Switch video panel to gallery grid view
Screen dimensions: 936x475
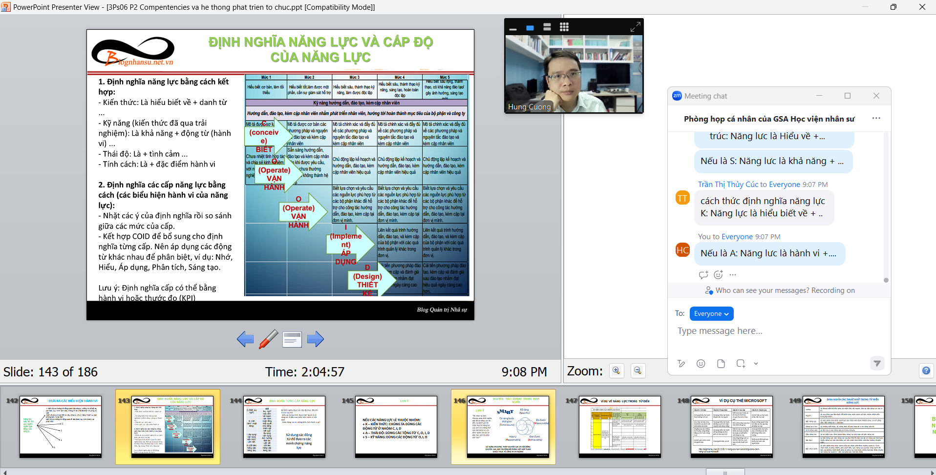coord(564,27)
